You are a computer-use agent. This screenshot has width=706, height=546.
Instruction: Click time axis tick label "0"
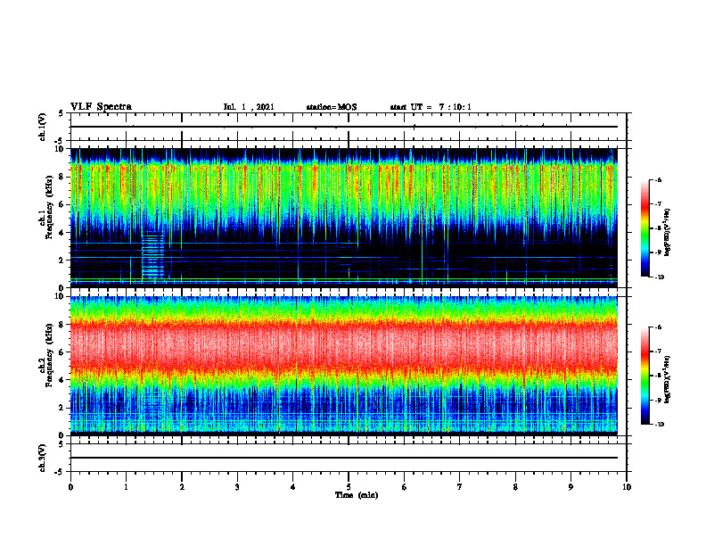[x=70, y=487]
